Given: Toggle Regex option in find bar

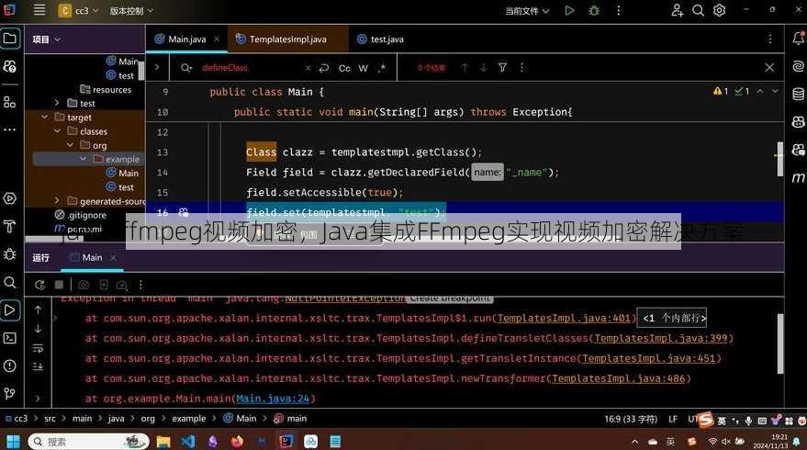Looking at the screenshot, I should [x=382, y=68].
